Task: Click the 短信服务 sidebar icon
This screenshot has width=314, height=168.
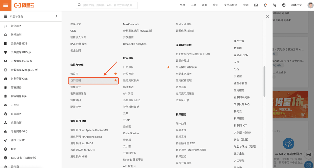Action: click(x=6, y=26)
